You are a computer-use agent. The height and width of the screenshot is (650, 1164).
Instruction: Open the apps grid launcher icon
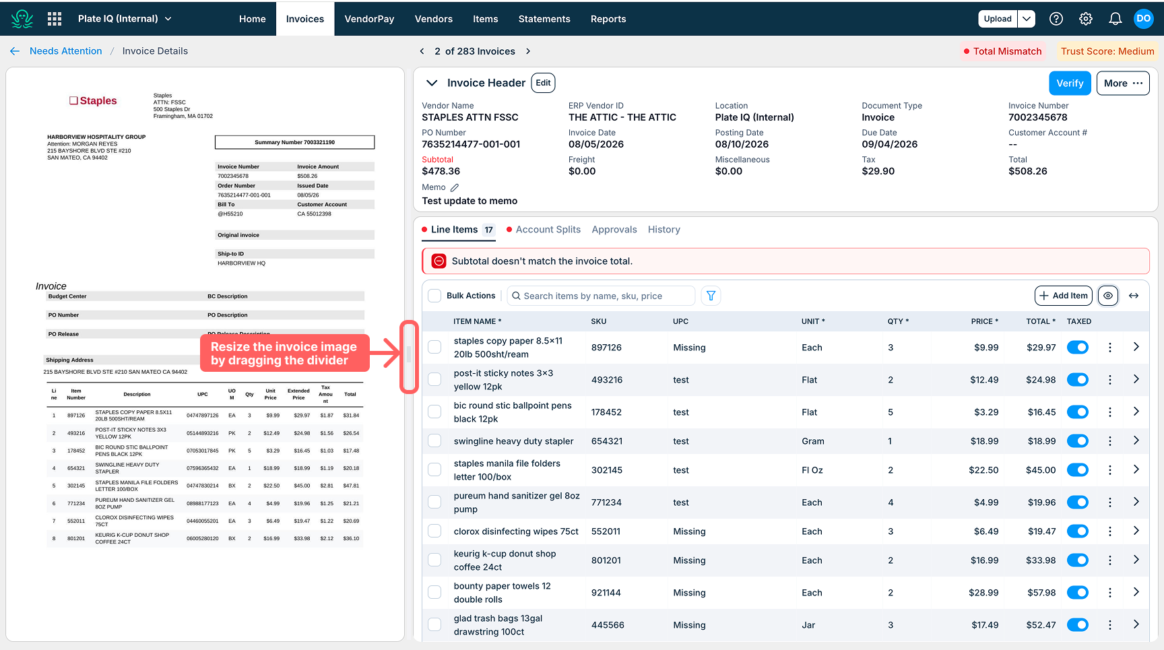tap(55, 19)
